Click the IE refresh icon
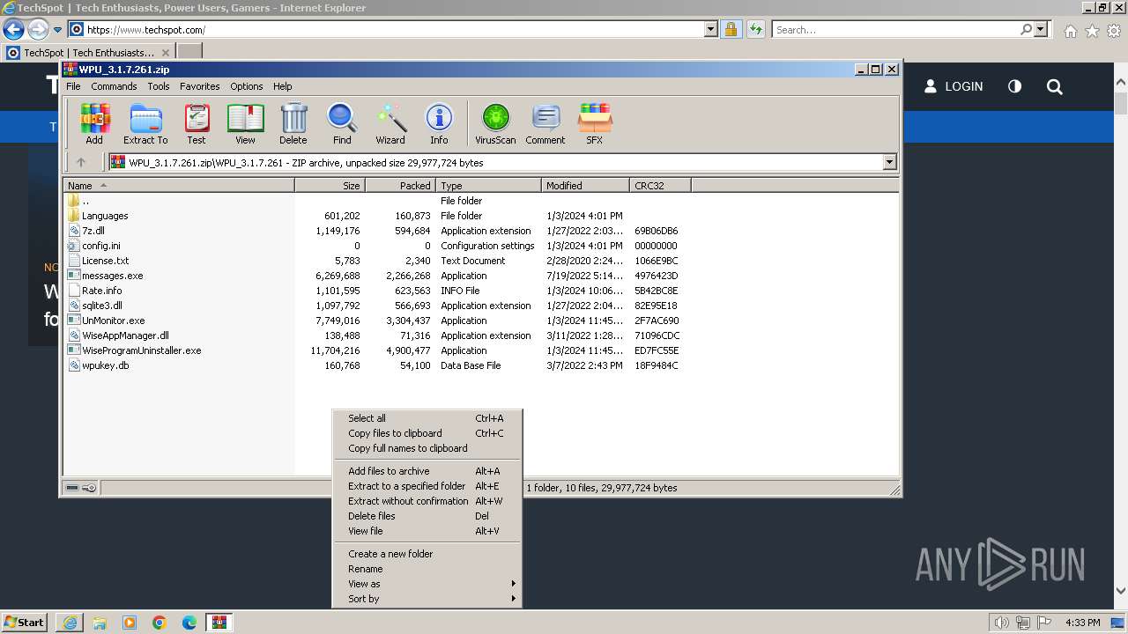 point(755,29)
